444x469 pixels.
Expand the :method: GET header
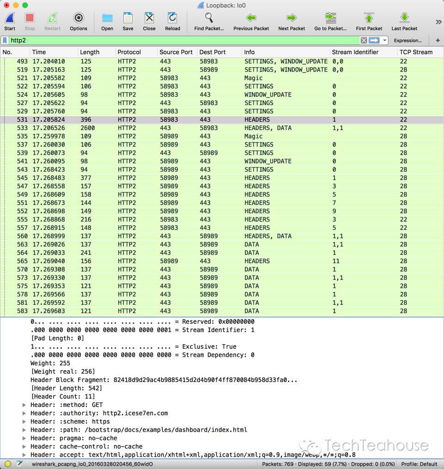25,405
